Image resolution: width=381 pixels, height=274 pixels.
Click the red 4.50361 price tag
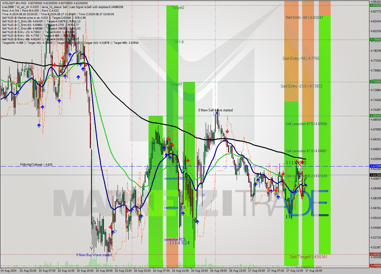pos(375,254)
